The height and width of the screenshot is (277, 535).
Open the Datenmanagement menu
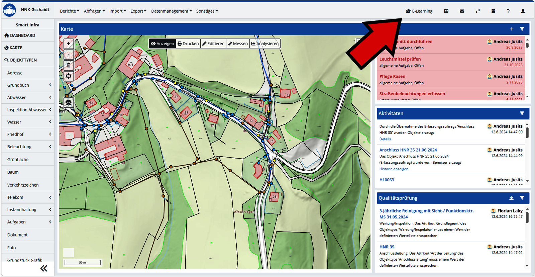pos(171,11)
